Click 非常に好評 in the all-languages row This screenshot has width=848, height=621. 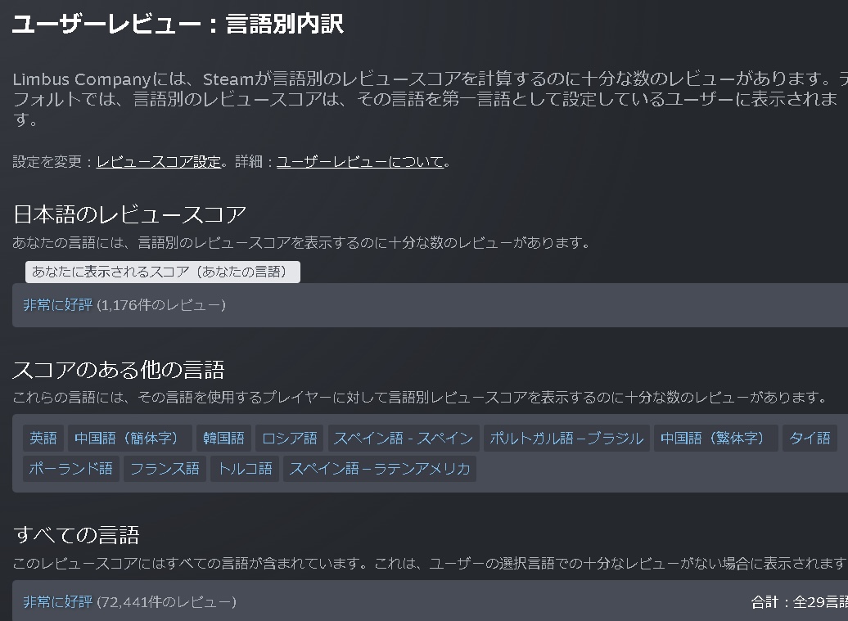57,602
